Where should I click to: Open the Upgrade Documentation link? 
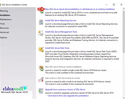click(68, 96)
